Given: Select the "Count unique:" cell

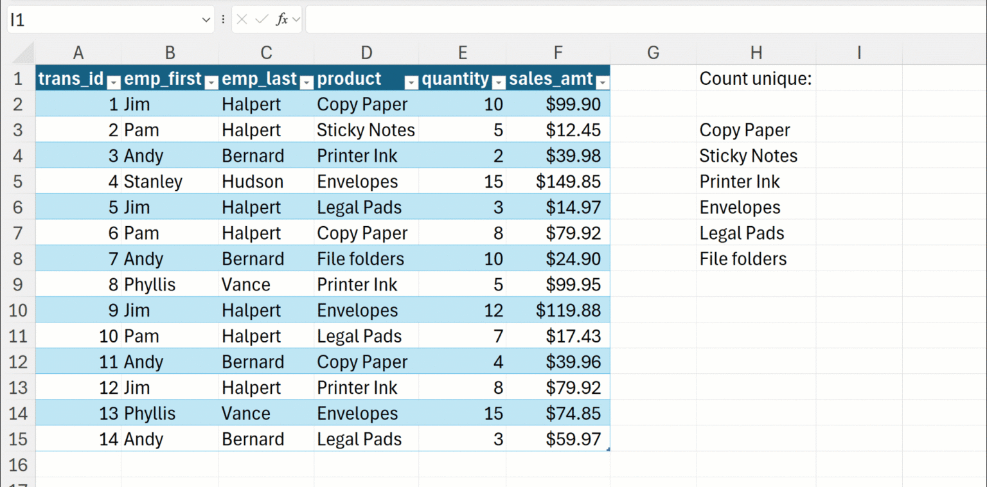Looking at the screenshot, I should 756,79.
